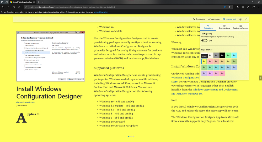Restore down the Edge browser window
Image resolution: width=262 pixels, height=142 pixels.
[253, 2]
